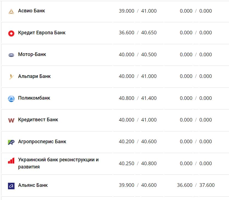Viewport: 229px width, 200px height.
Task: Open the Альпари Банк page link
Action: [x=34, y=76]
